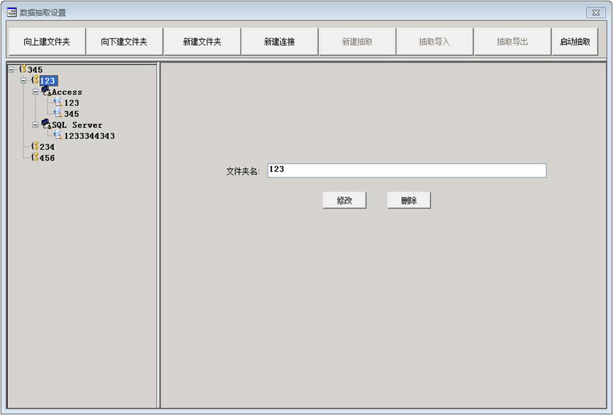Click the root folder 345 icon
The height and width of the screenshot is (415, 613).
tap(23, 69)
